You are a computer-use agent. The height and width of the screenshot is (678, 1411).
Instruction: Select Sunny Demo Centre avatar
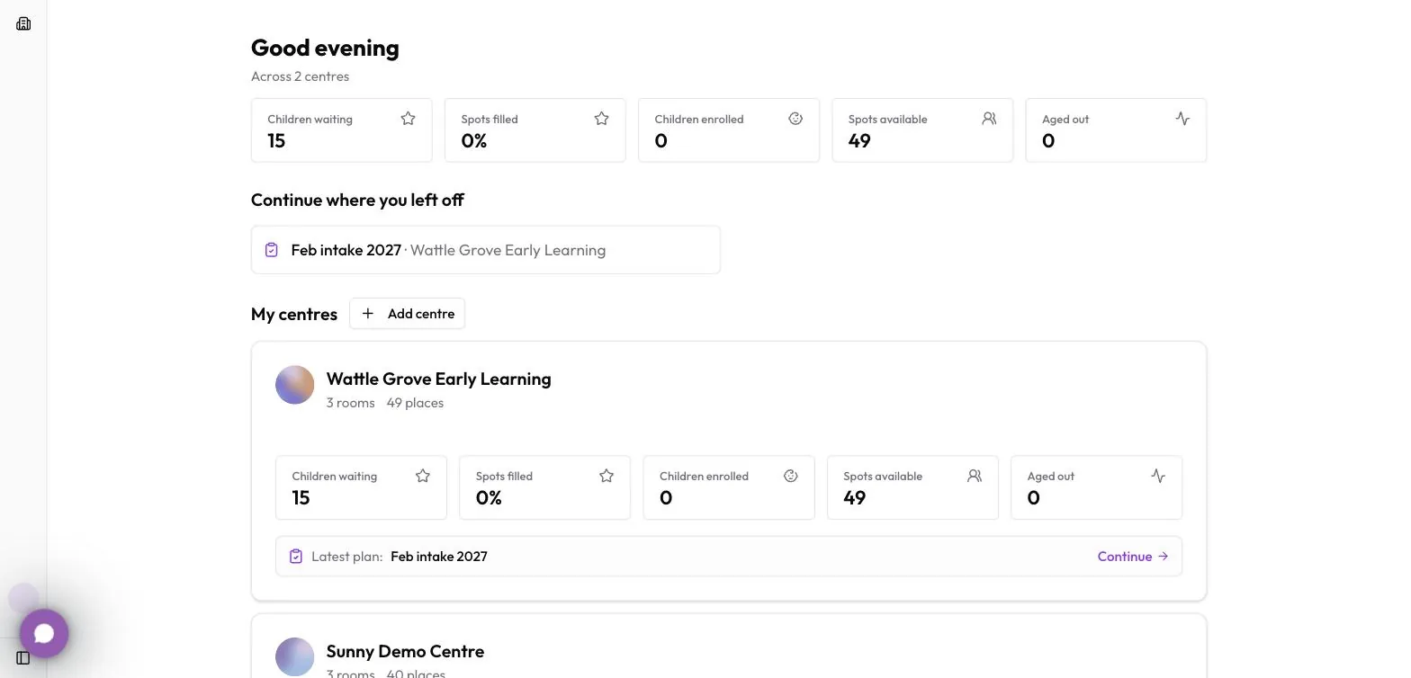(x=295, y=657)
